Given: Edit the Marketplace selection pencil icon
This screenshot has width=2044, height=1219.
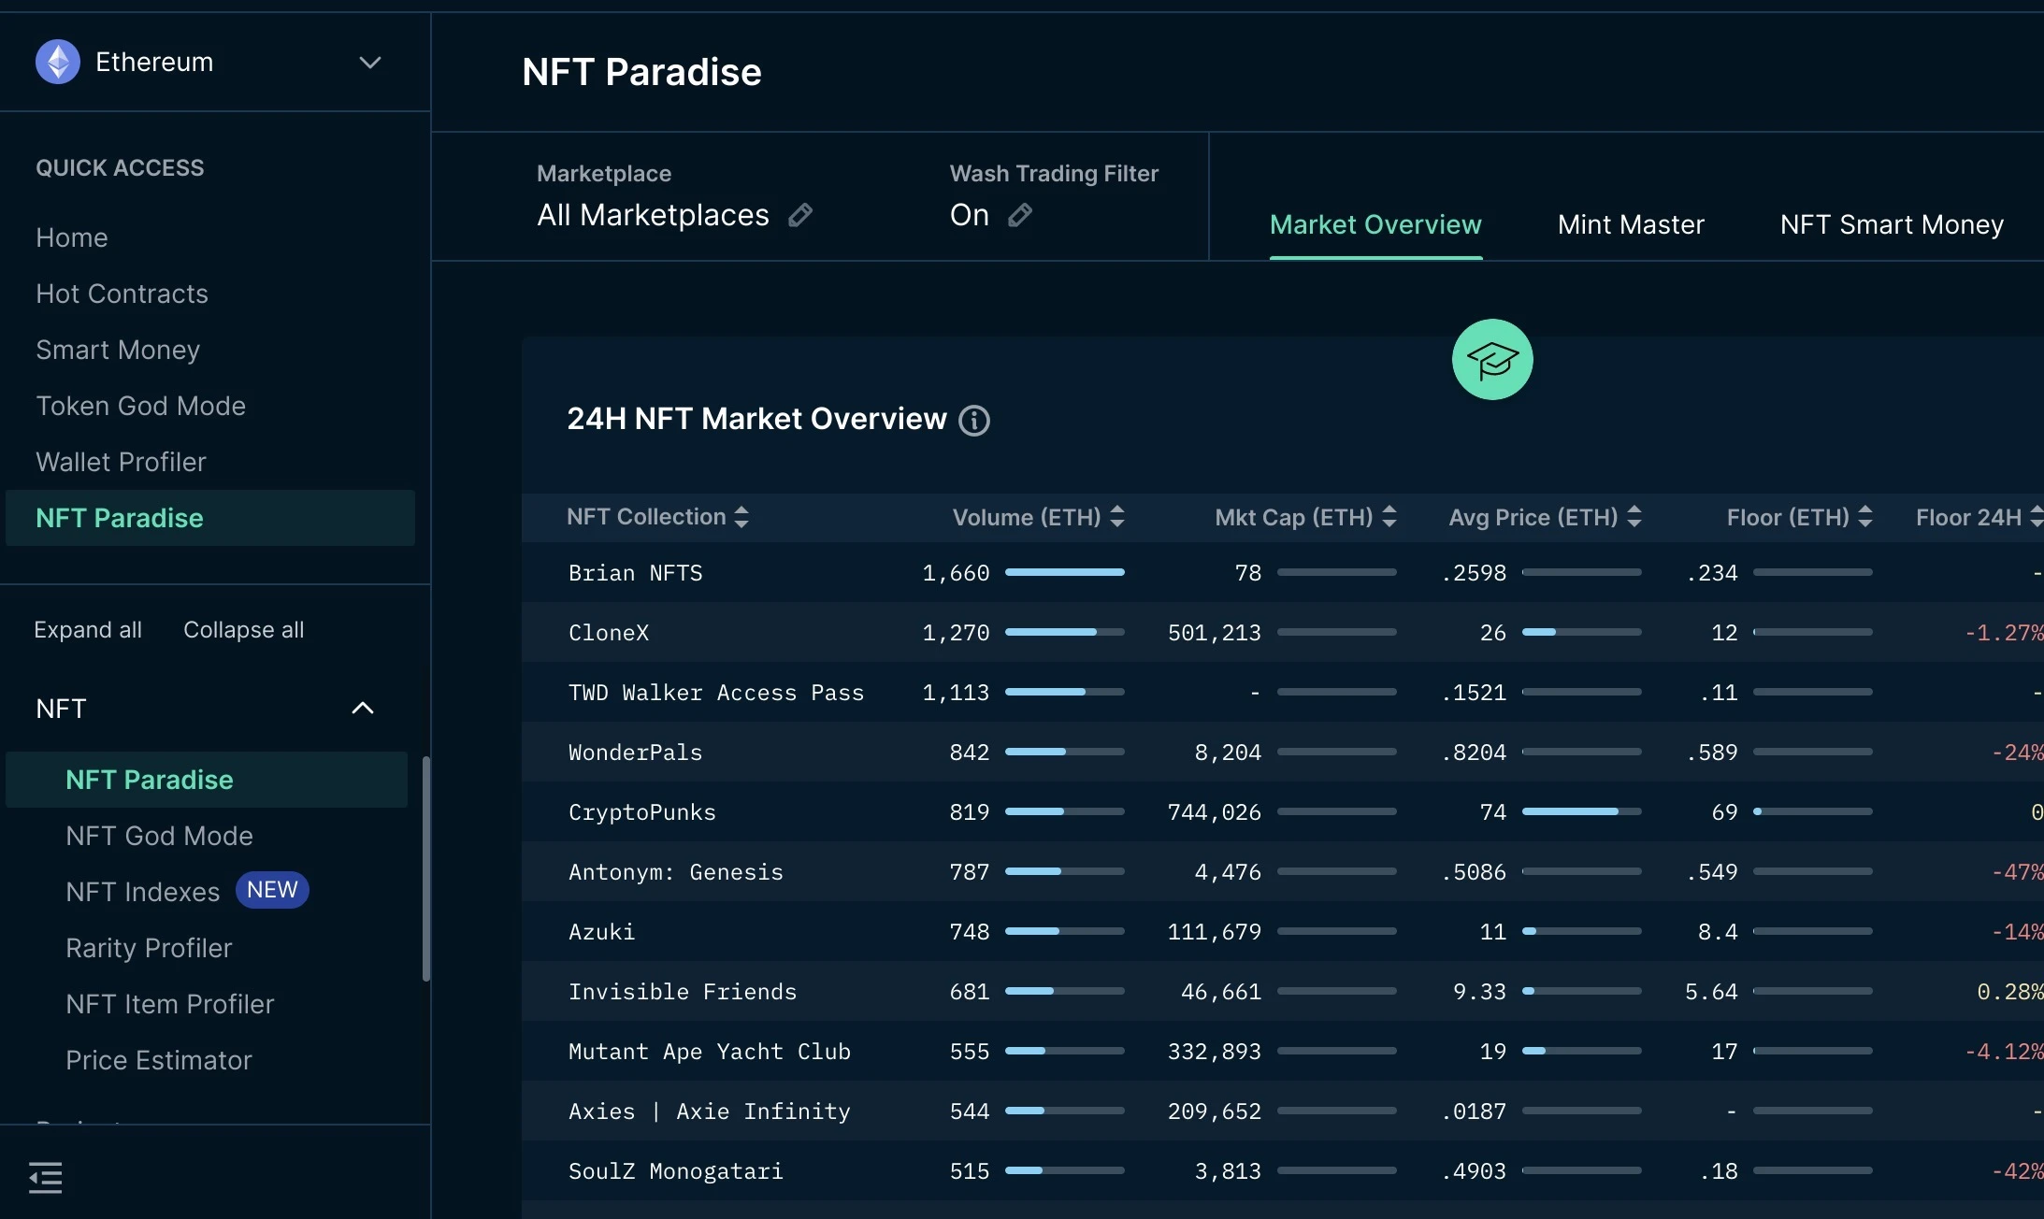Looking at the screenshot, I should point(800,216).
